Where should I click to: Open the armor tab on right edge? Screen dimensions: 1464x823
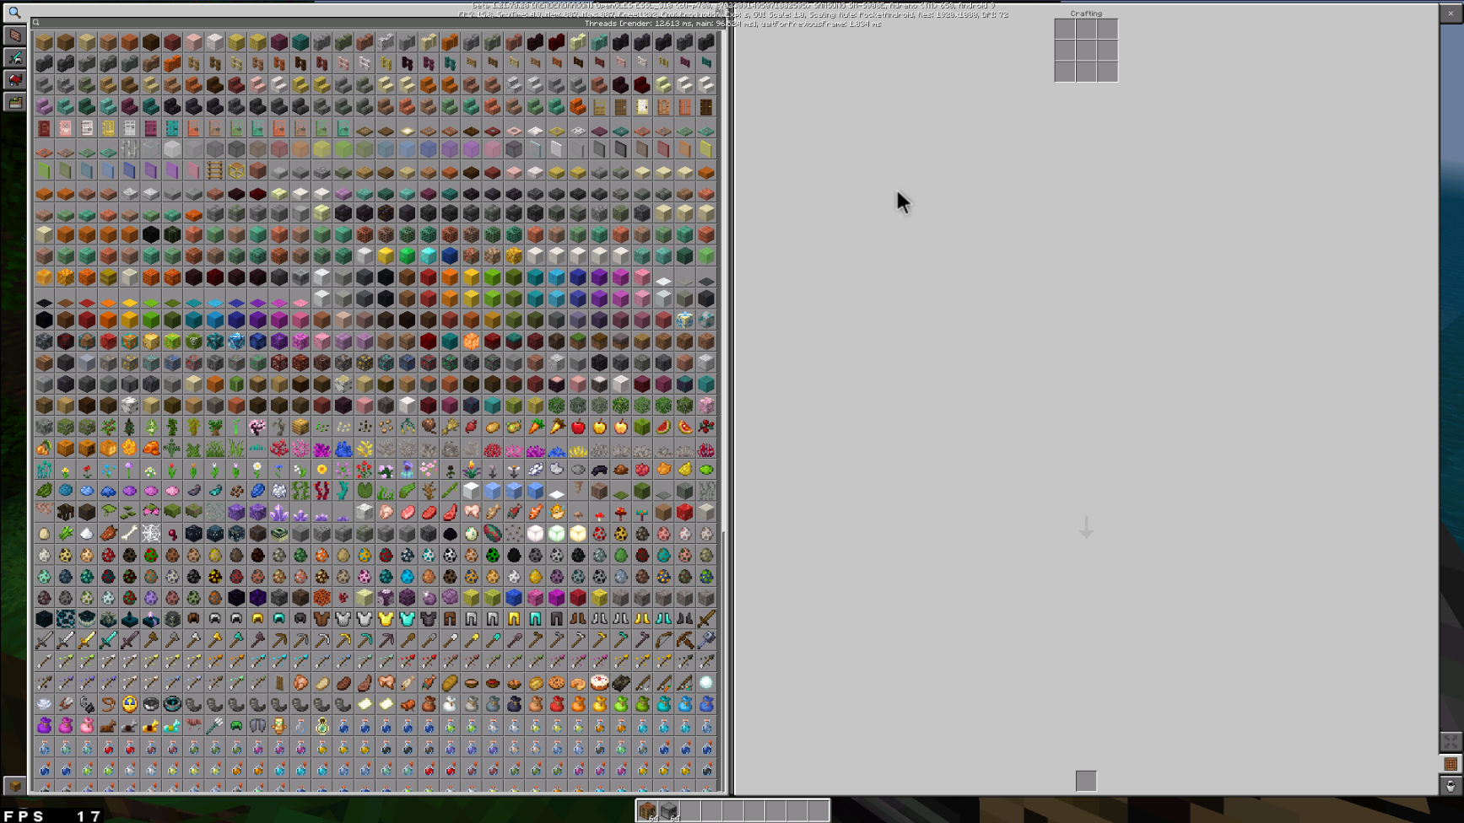coord(1450,786)
